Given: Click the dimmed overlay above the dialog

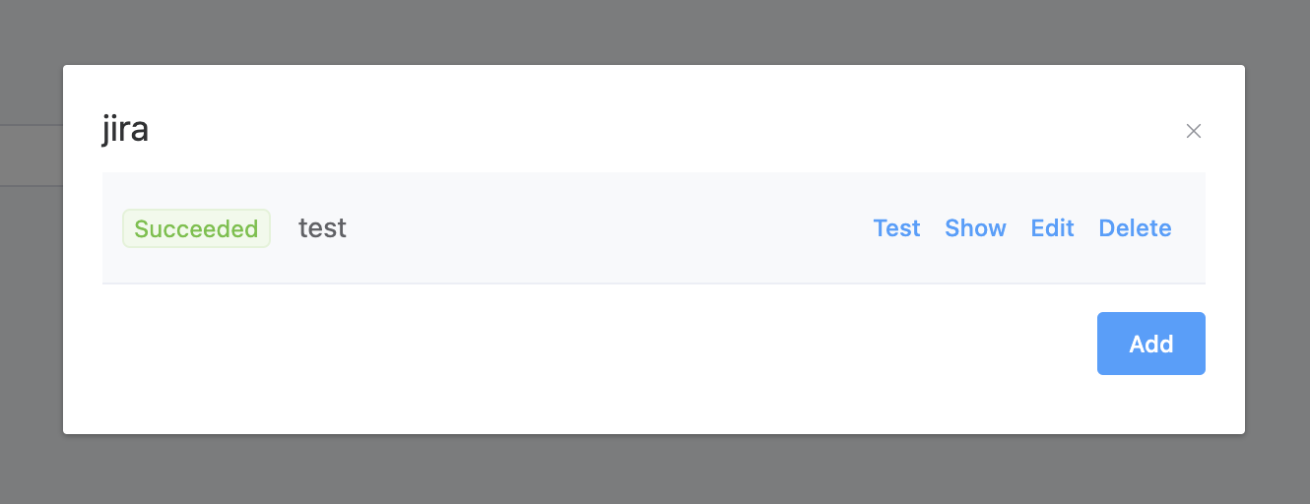Looking at the screenshot, I should point(654,31).
